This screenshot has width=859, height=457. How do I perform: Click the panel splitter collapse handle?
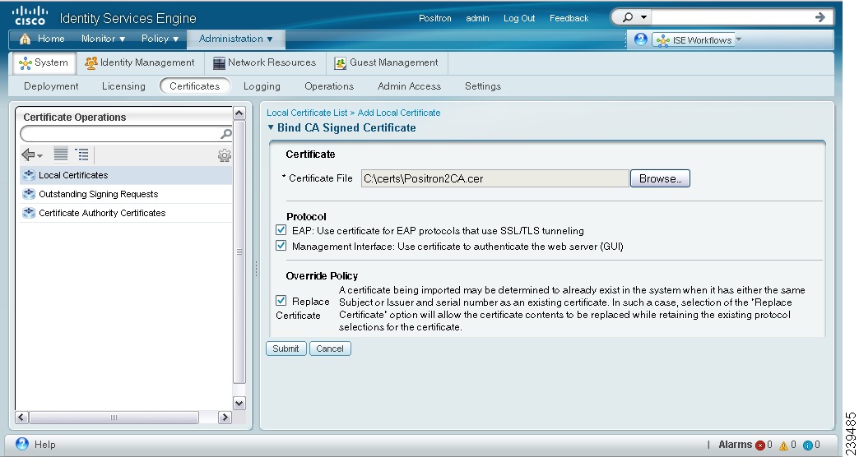coord(256,268)
